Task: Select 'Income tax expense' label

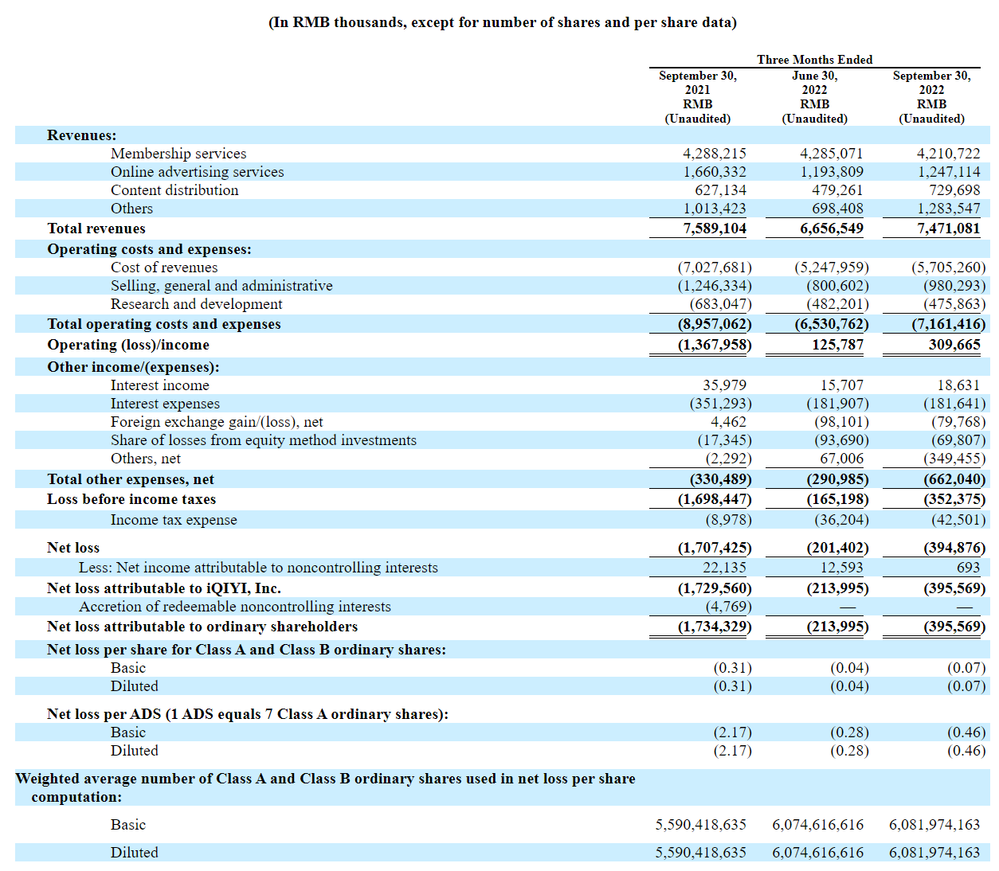Action: [174, 520]
